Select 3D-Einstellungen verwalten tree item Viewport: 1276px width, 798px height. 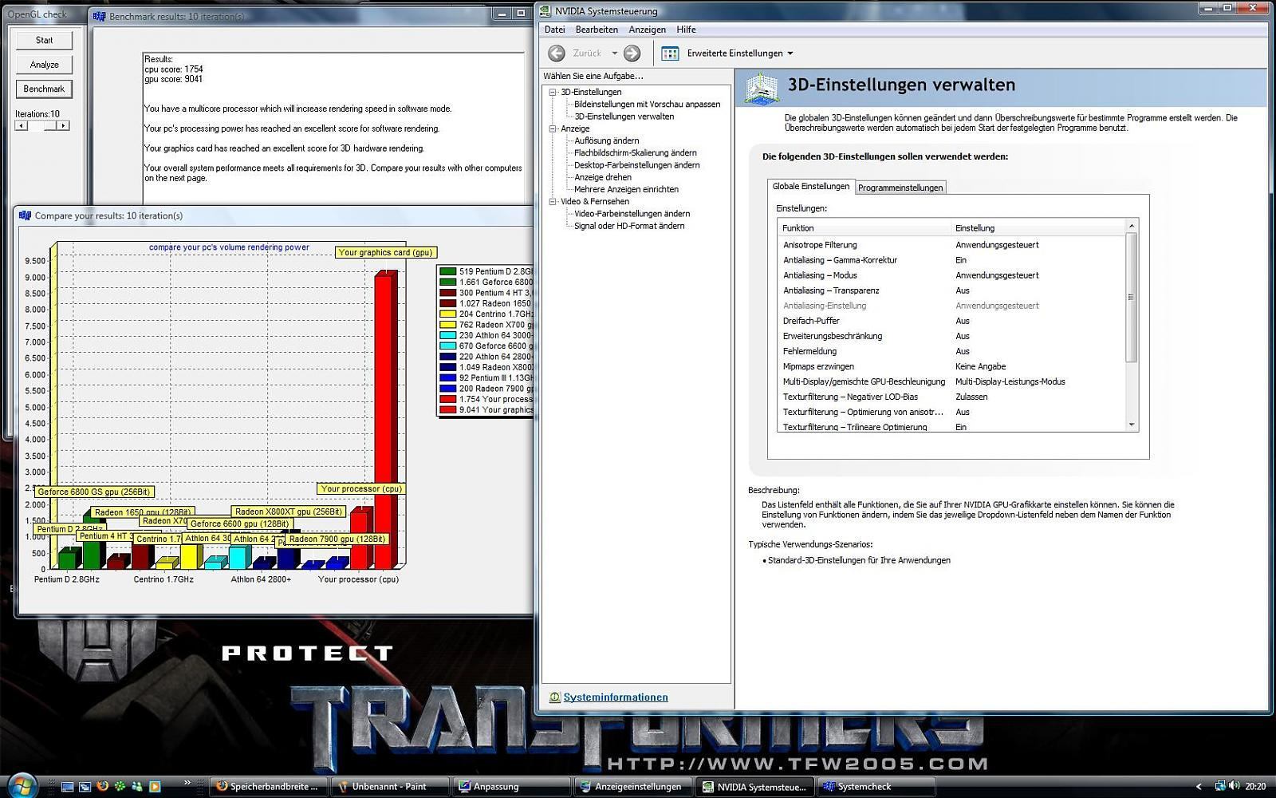(x=624, y=117)
